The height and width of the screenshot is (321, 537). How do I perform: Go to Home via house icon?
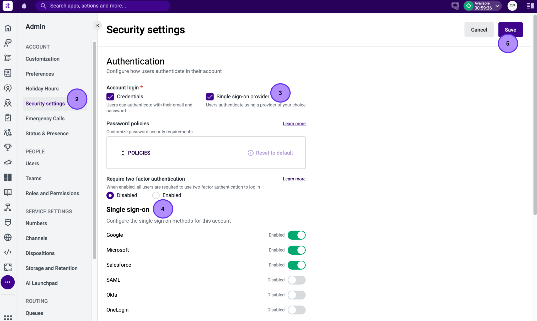[x=8, y=28]
